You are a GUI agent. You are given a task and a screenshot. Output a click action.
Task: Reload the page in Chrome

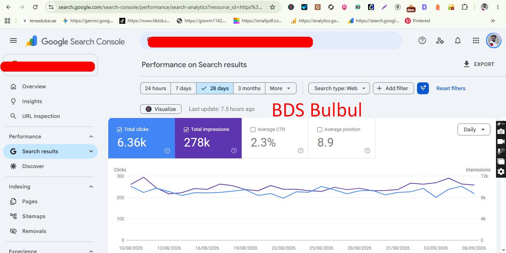coord(35,7)
